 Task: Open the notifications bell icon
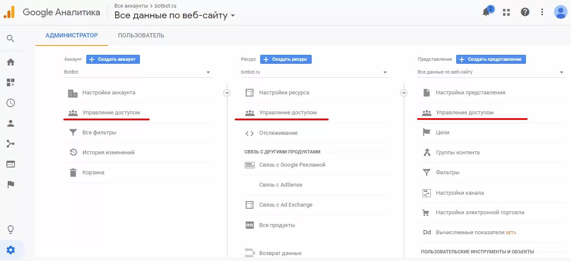coord(486,12)
